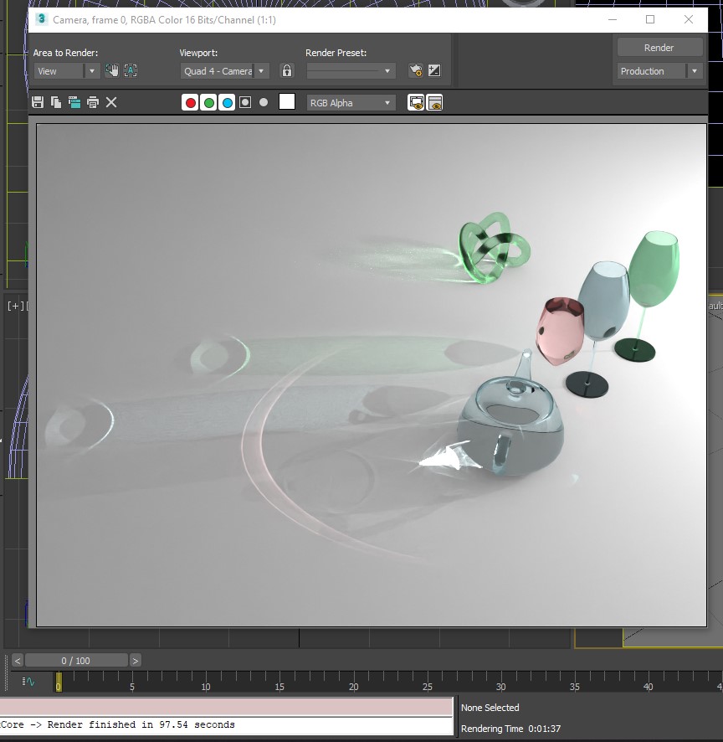The height and width of the screenshot is (742, 723).
Task: Open the Render Setup icon
Action: 415,71
